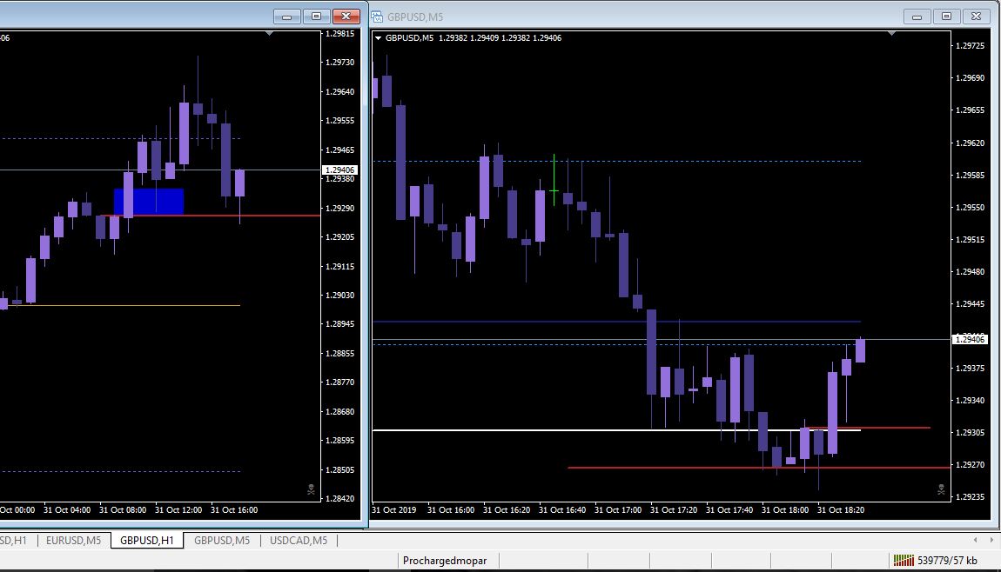The height and width of the screenshot is (572, 1001).
Task: Click the Prochargedmopar profile in status bar
Action: (444, 561)
